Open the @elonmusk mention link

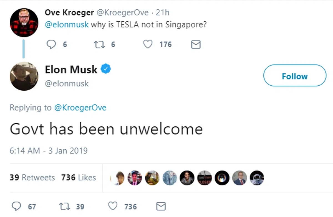point(67,25)
